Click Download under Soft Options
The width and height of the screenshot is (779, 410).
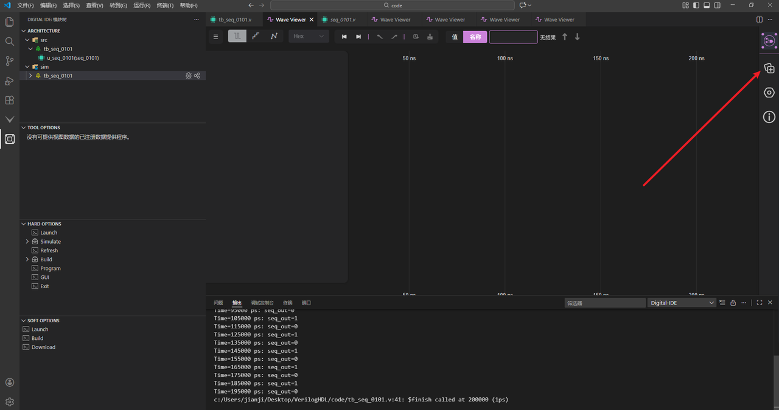click(43, 347)
